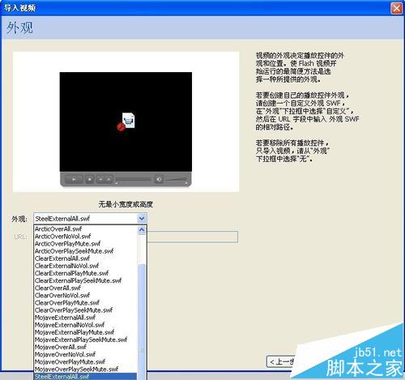Select MojaveOverPlayMute.swf entry
Image resolution: width=405 pixels, height=380 pixels.
coord(85,361)
